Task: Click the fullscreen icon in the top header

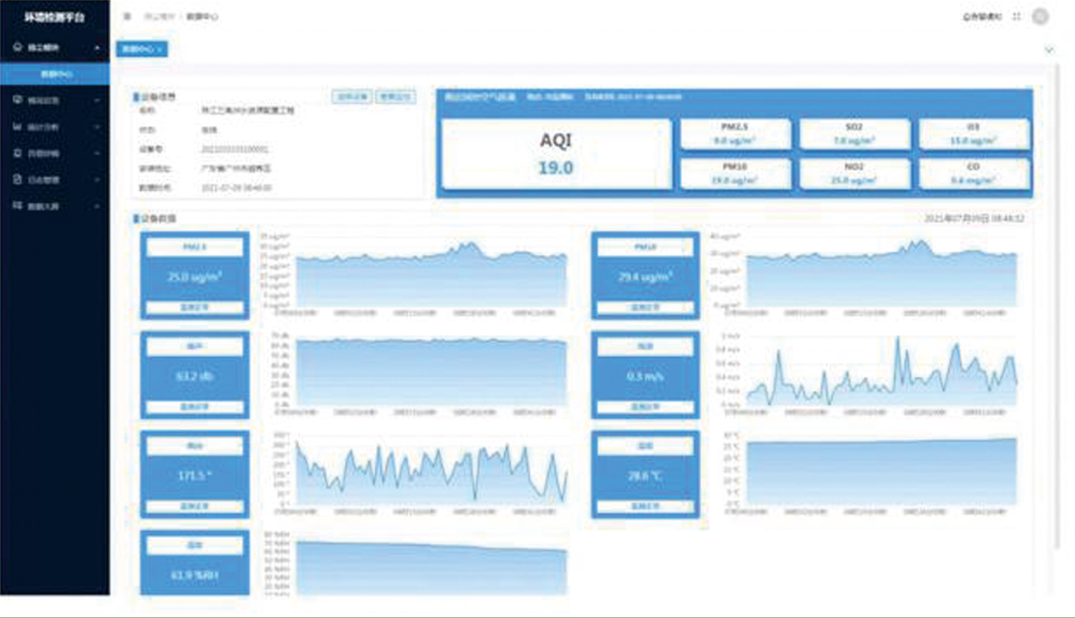Action: [1016, 17]
